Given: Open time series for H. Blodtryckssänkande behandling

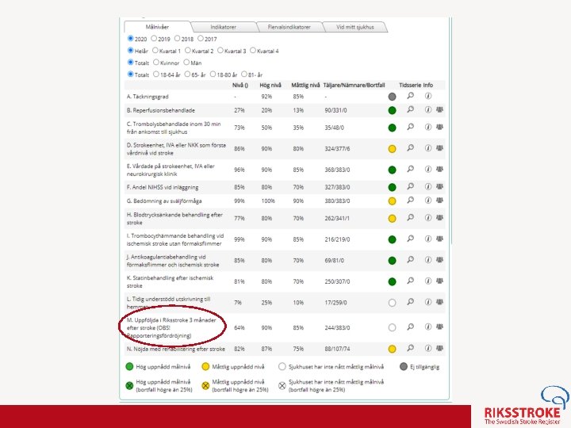Looking at the screenshot, I should (x=411, y=217).
